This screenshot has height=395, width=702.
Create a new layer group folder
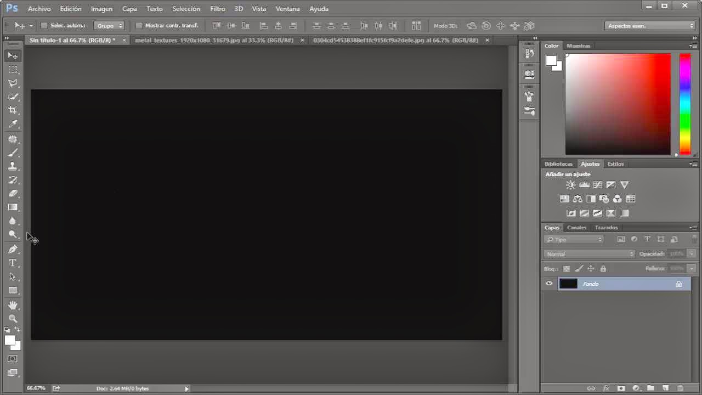pyautogui.click(x=650, y=388)
